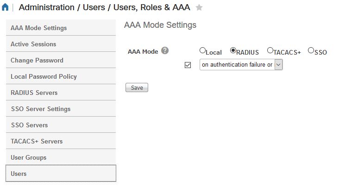Save the AAA mode settings
339x193 pixels.
pyautogui.click(x=137, y=87)
